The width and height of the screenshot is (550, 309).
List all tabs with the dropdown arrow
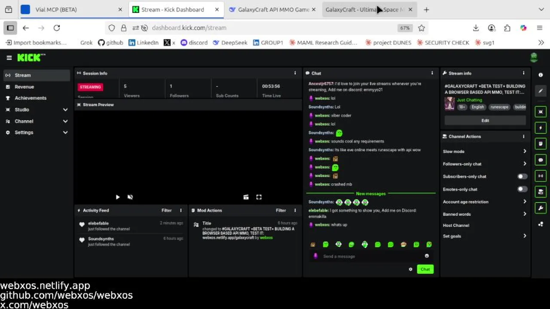pyautogui.click(x=541, y=9)
